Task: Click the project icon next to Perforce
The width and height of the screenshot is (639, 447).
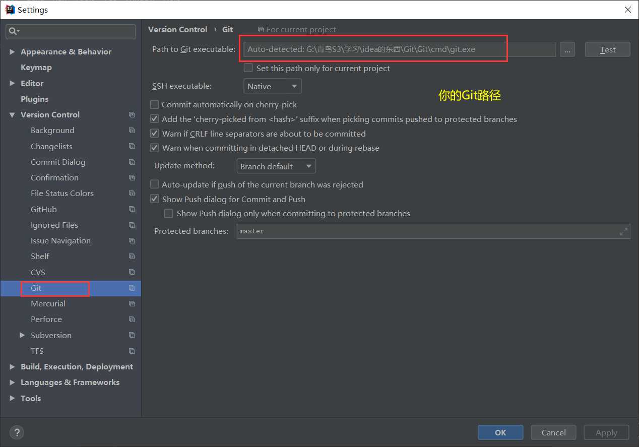Action: (x=132, y=320)
